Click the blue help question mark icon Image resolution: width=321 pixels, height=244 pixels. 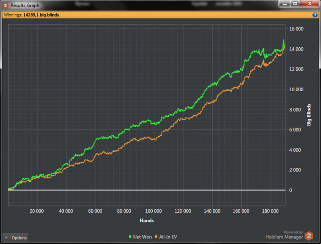coord(315,15)
